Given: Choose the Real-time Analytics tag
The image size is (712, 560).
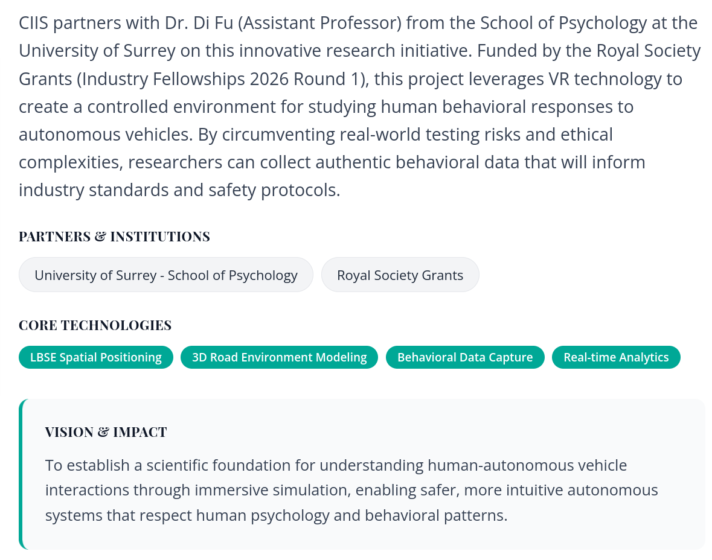Looking at the screenshot, I should pos(616,357).
